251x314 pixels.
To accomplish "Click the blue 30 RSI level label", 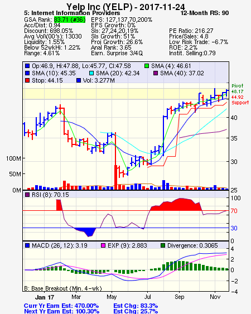I will [x=234, y=228].
